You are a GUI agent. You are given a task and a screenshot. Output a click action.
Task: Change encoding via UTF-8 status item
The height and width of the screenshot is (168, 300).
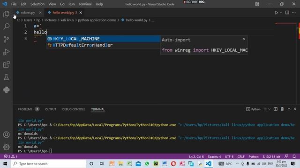229,157
